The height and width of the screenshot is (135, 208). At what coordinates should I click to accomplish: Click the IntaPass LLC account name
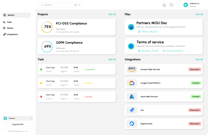[x=194, y=3]
